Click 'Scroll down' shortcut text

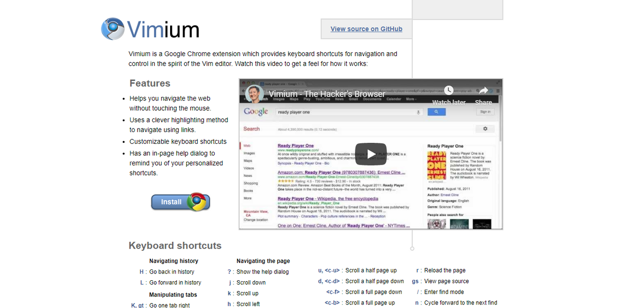click(x=251, y=283)
